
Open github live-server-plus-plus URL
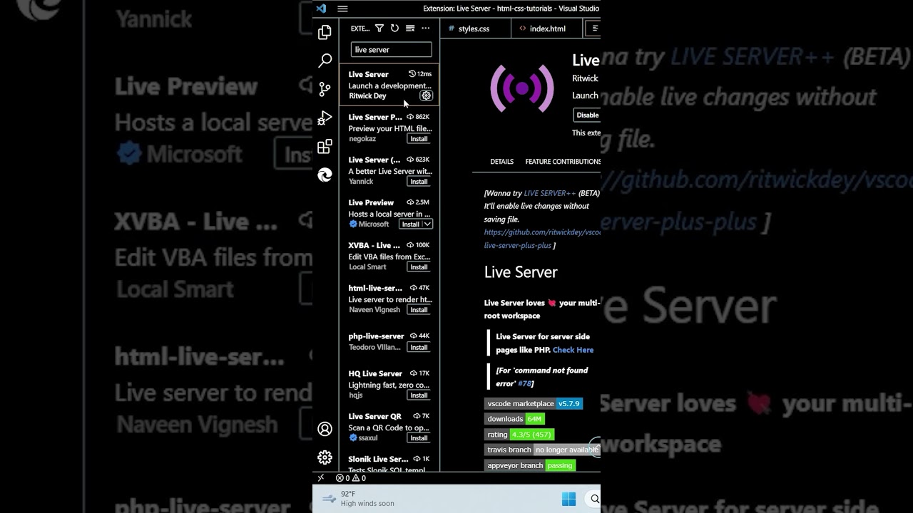[542, 239]
